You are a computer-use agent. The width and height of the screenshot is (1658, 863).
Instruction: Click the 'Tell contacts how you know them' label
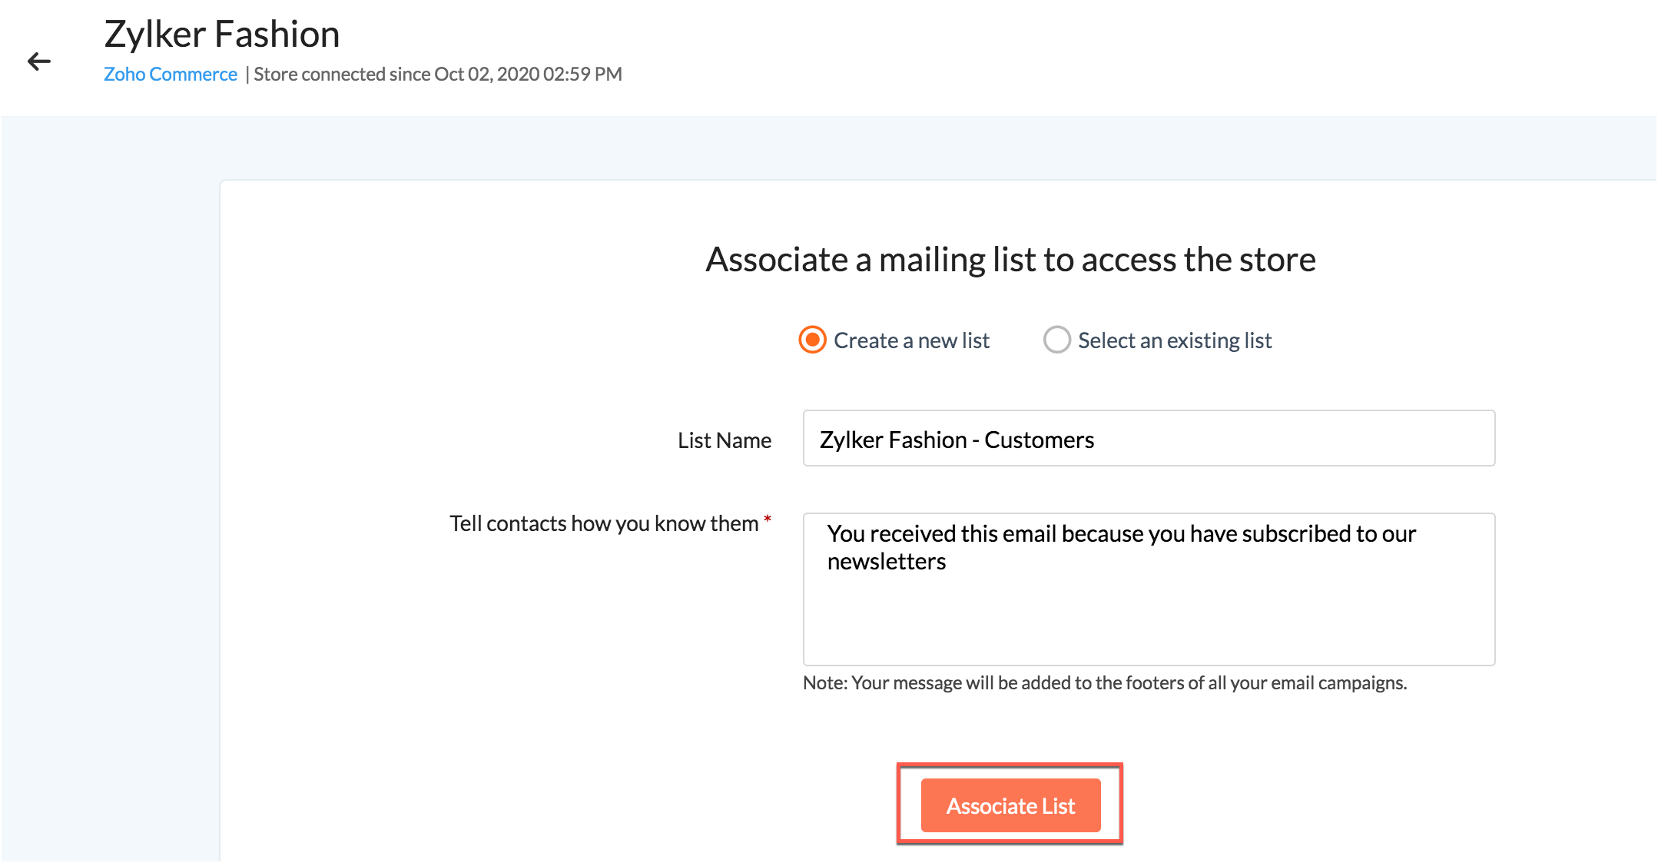pyautogui.click(x=603, y=523)
